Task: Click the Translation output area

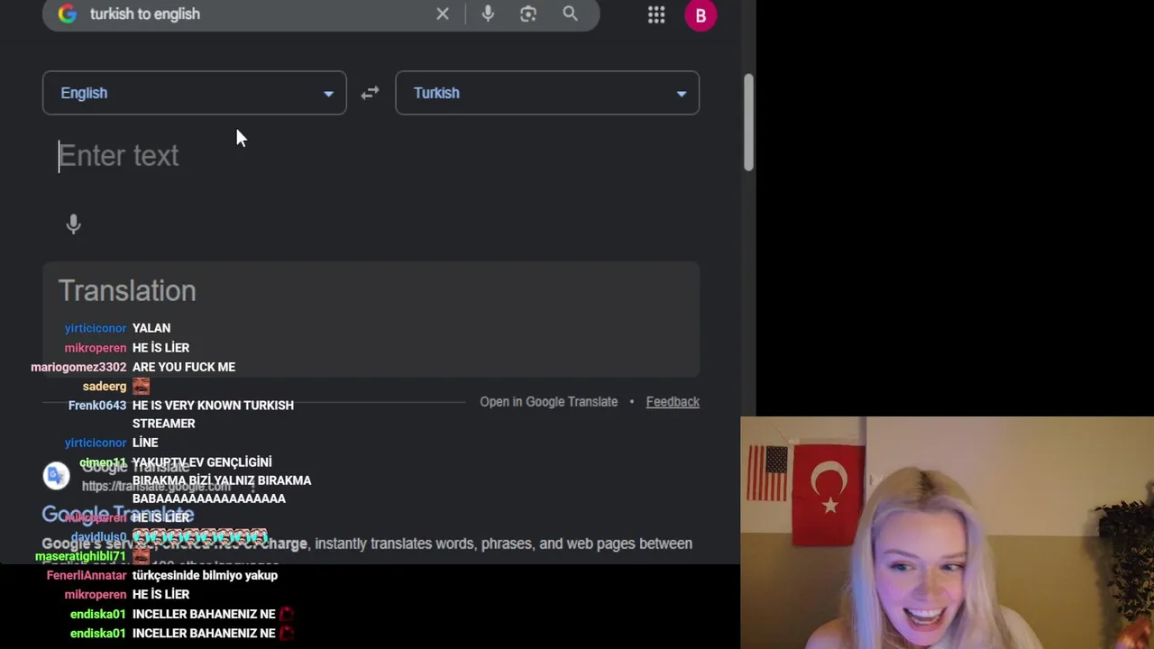Action: [x=371, y=319]
